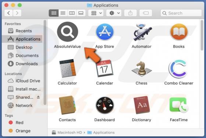
Task: Select the FaceTime app icon
Action: tap(179, 105)
